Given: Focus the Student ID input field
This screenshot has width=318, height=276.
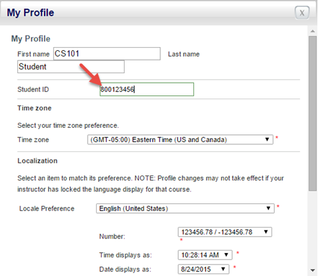Looking at the screenshot, I should tap(147, 89).
